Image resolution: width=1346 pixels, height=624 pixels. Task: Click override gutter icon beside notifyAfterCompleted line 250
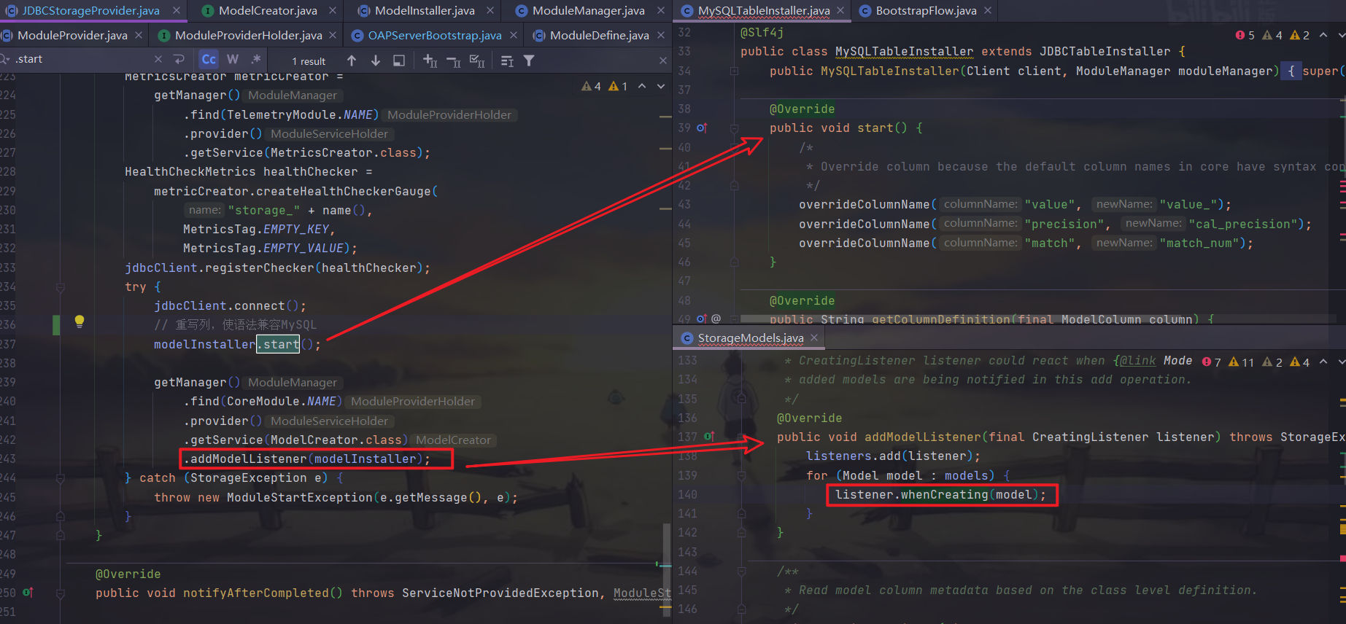(28, 593)
